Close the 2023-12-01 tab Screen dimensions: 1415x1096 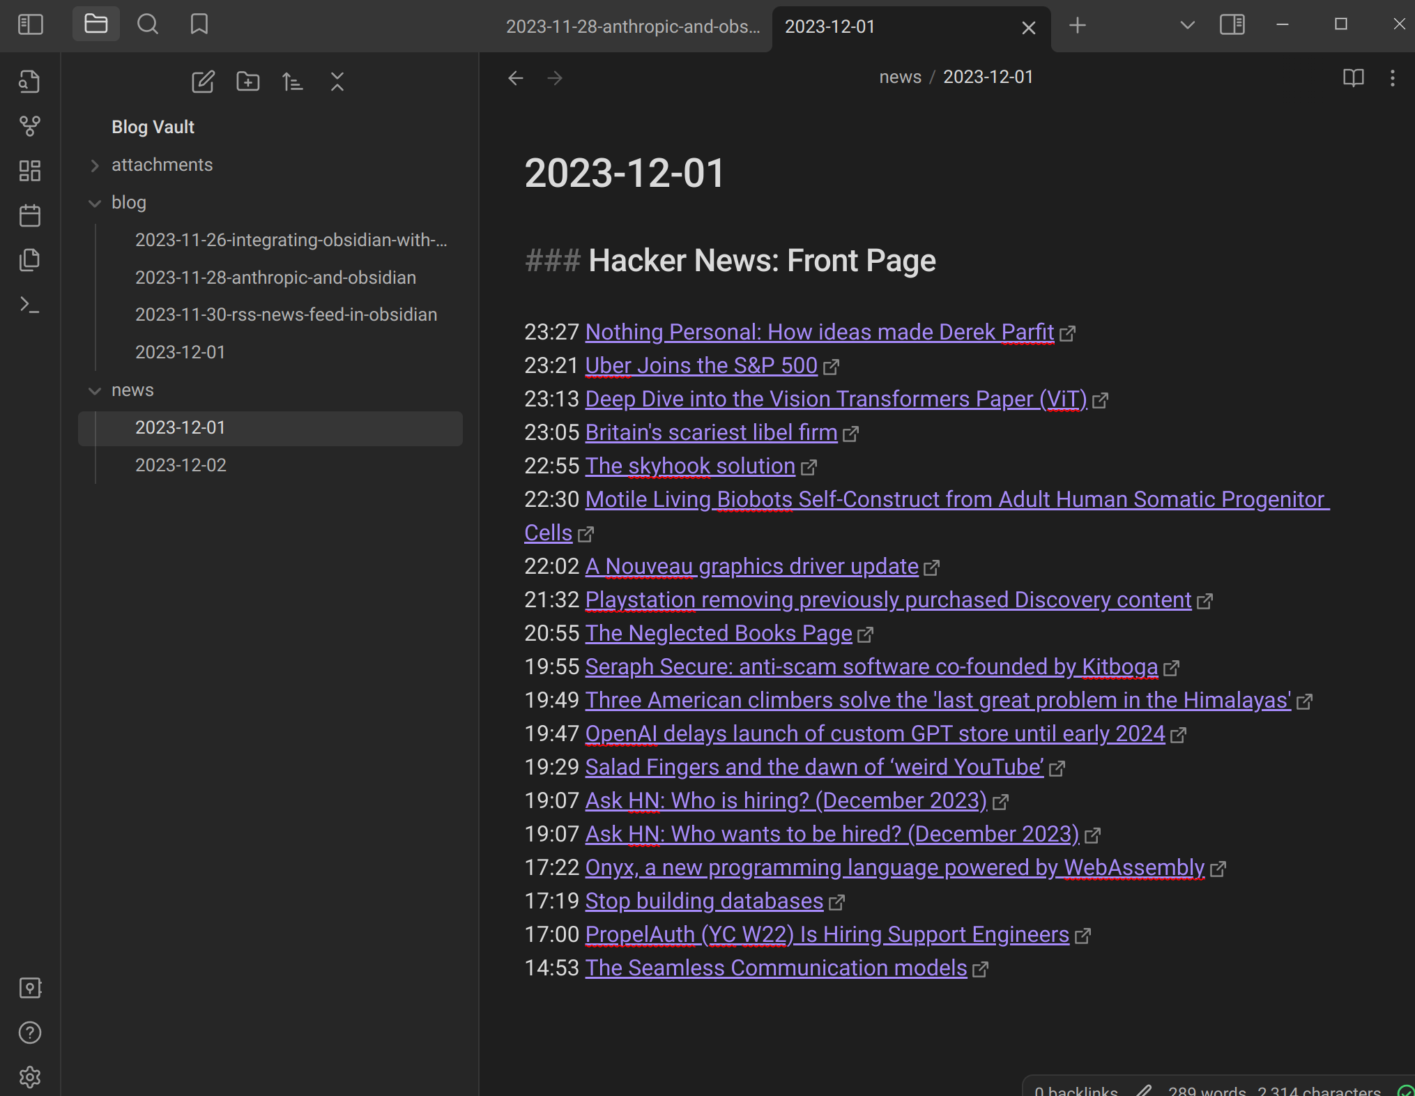(x=1028, y=28)
